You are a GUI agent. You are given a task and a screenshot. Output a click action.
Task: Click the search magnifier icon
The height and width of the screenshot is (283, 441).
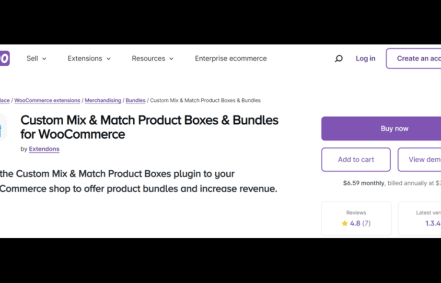(x=338, y=58)
